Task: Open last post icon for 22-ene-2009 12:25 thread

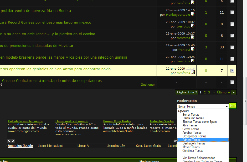Action: pyautogui.click(x=193, y=61)
